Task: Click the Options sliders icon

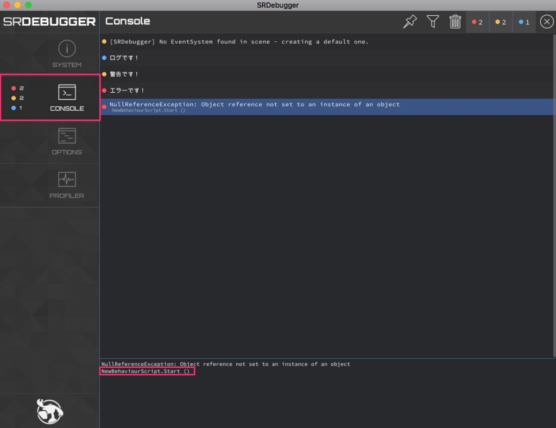Action: point(67,136)
